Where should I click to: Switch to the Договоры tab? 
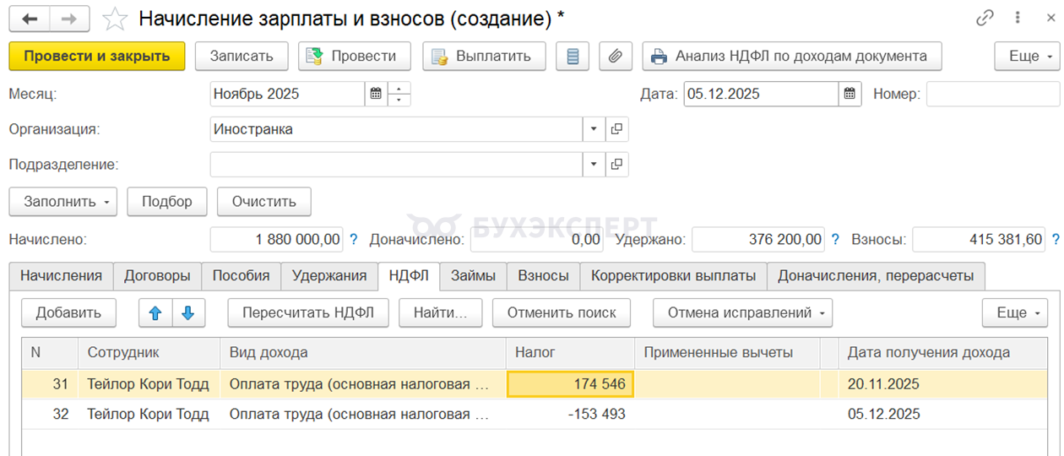point(157,275)
